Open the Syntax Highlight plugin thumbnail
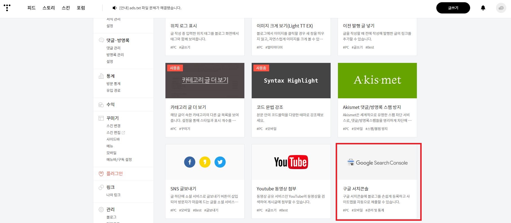This screenshot has height=223, width=511. click(291, 81)
